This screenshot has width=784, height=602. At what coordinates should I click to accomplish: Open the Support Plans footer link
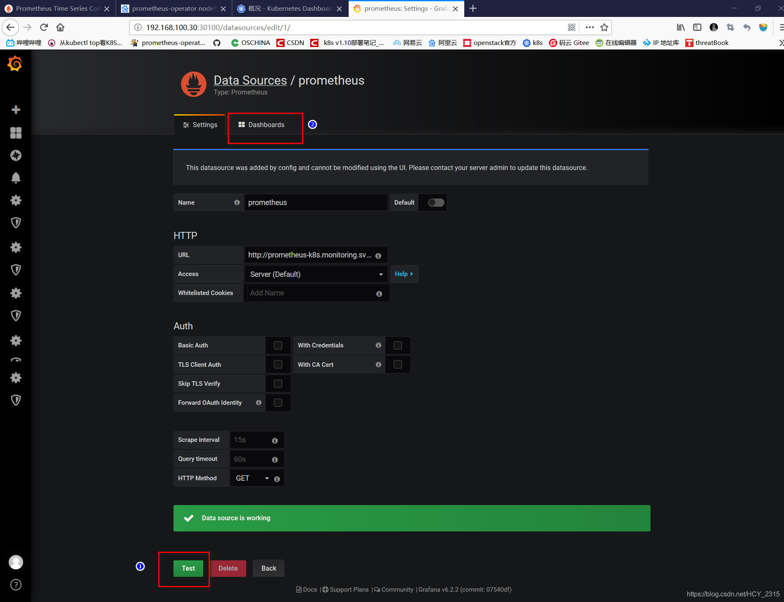(346, 589)
